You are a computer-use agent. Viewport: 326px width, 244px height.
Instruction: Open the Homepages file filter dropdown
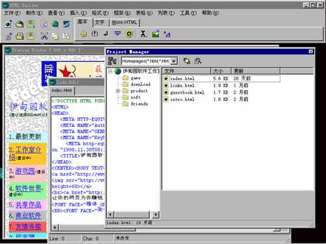click(x=174, y=61)
